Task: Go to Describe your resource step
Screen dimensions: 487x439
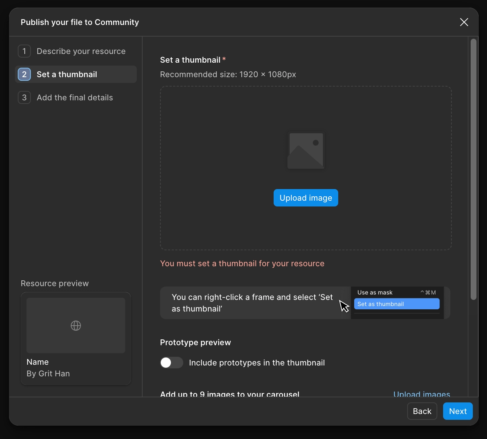Action: 81,51
